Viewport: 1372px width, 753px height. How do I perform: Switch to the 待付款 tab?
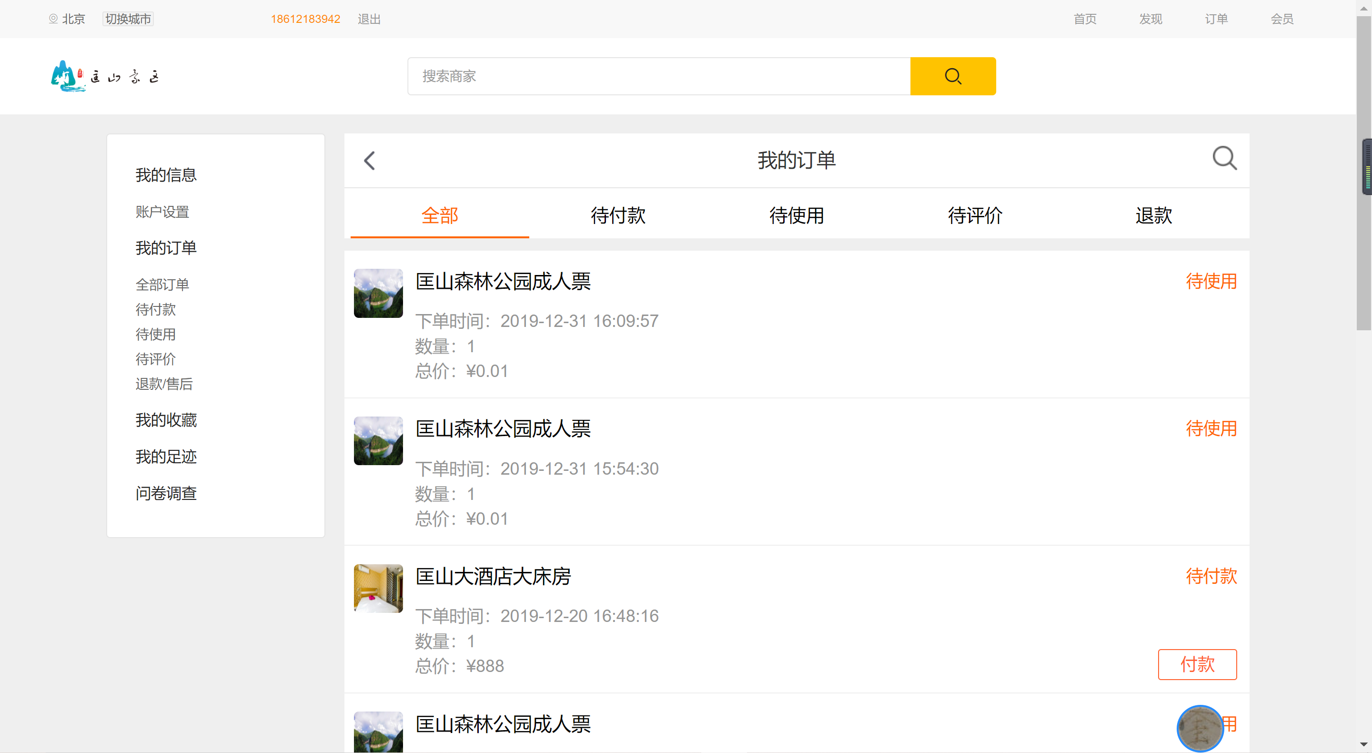[x=618, y=216]
